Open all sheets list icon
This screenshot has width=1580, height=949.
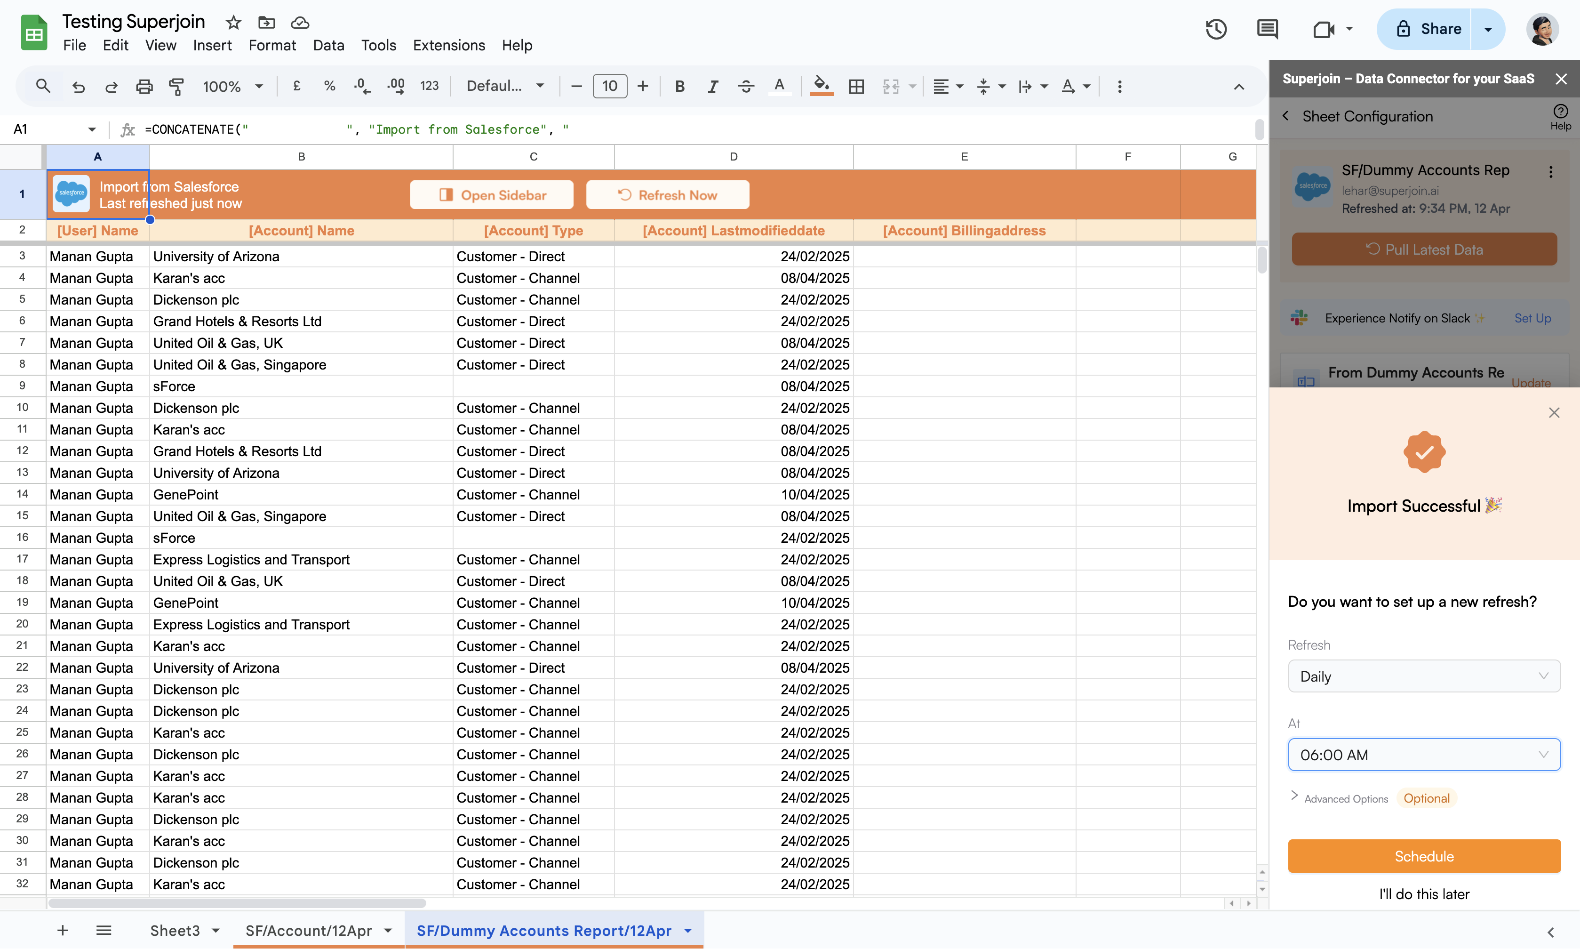tap(104, 931)
